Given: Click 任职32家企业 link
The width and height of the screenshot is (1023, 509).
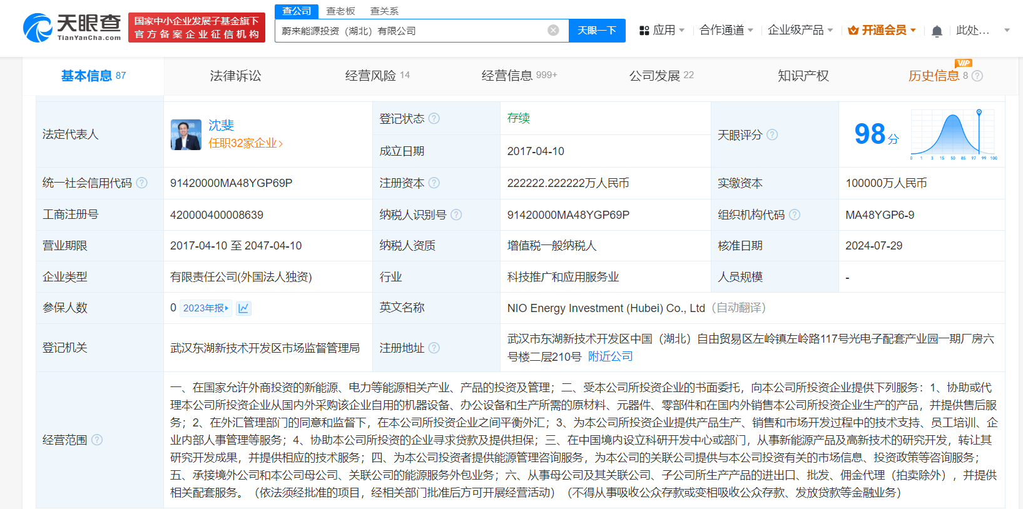Looking at the screenshot, I should point(245,143).
